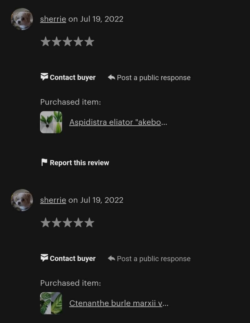250x323 pixels.
Task: Open the Aspidistra eliator listing link
Action: coord(118,122)
